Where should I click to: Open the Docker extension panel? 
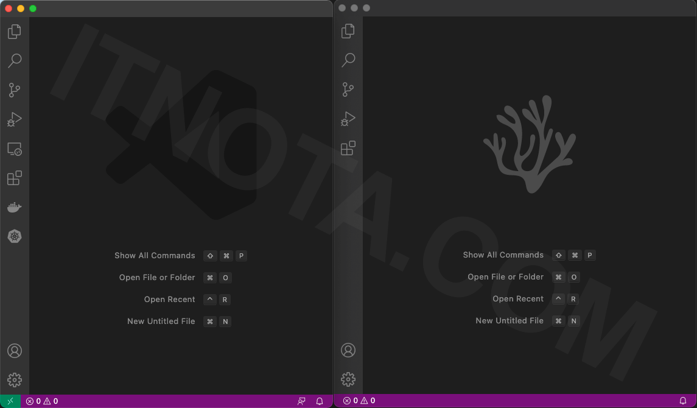click(x=15, y=206)
